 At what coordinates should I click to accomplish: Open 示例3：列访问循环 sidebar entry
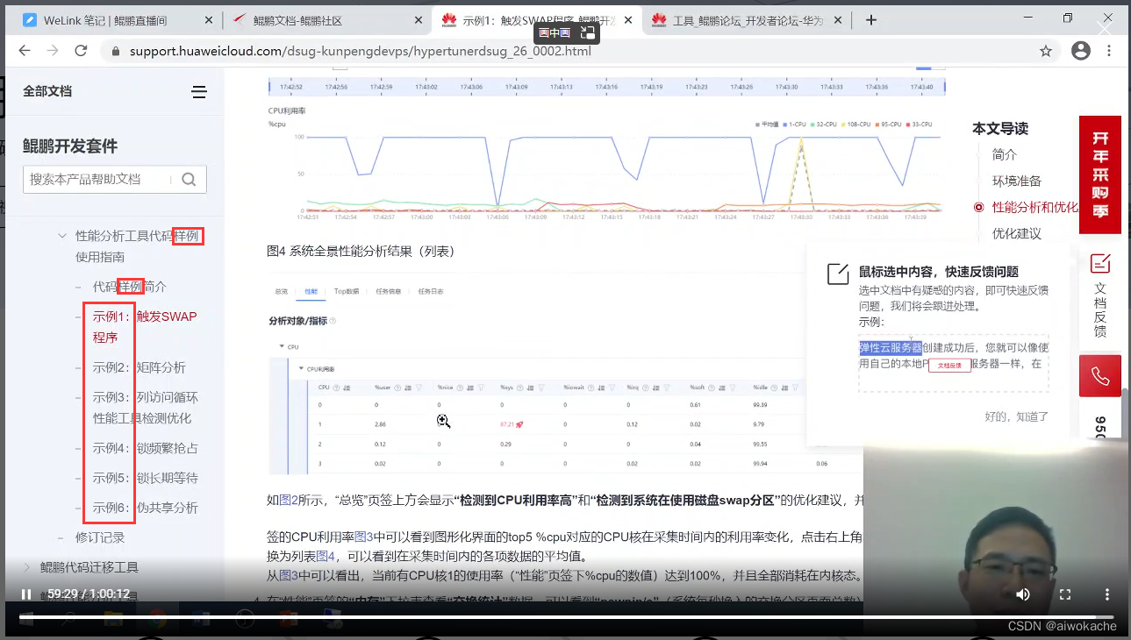(146, 408)
